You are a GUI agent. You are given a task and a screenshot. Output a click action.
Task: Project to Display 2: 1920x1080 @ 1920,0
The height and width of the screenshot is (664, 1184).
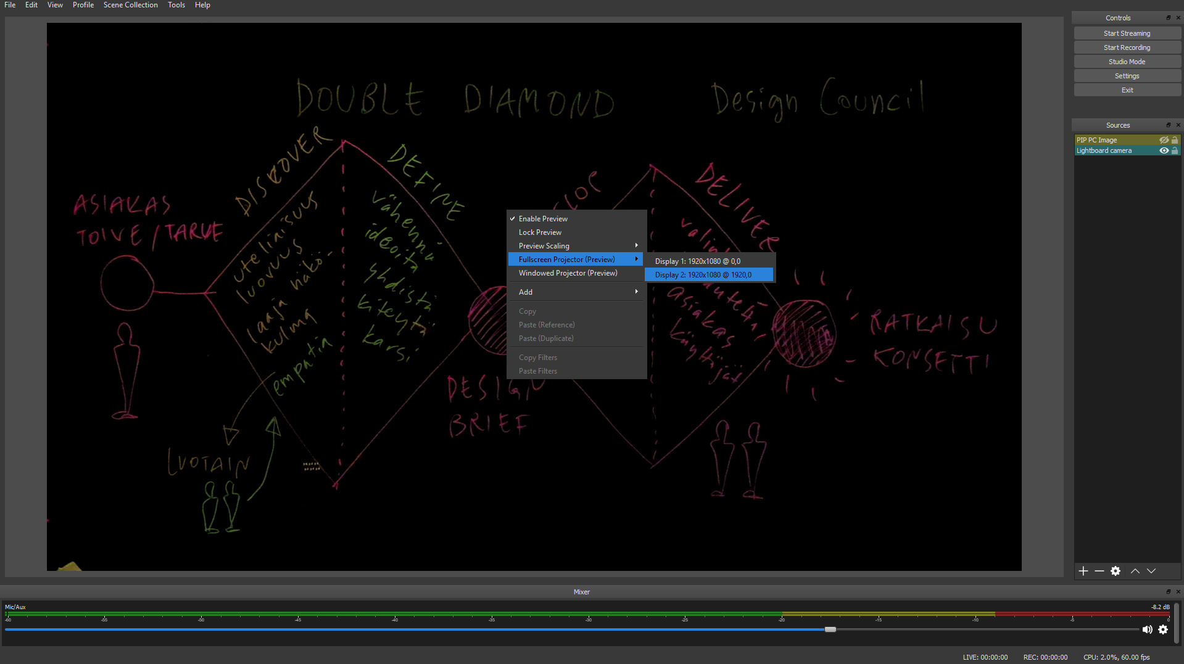click(x=710, y=275)
